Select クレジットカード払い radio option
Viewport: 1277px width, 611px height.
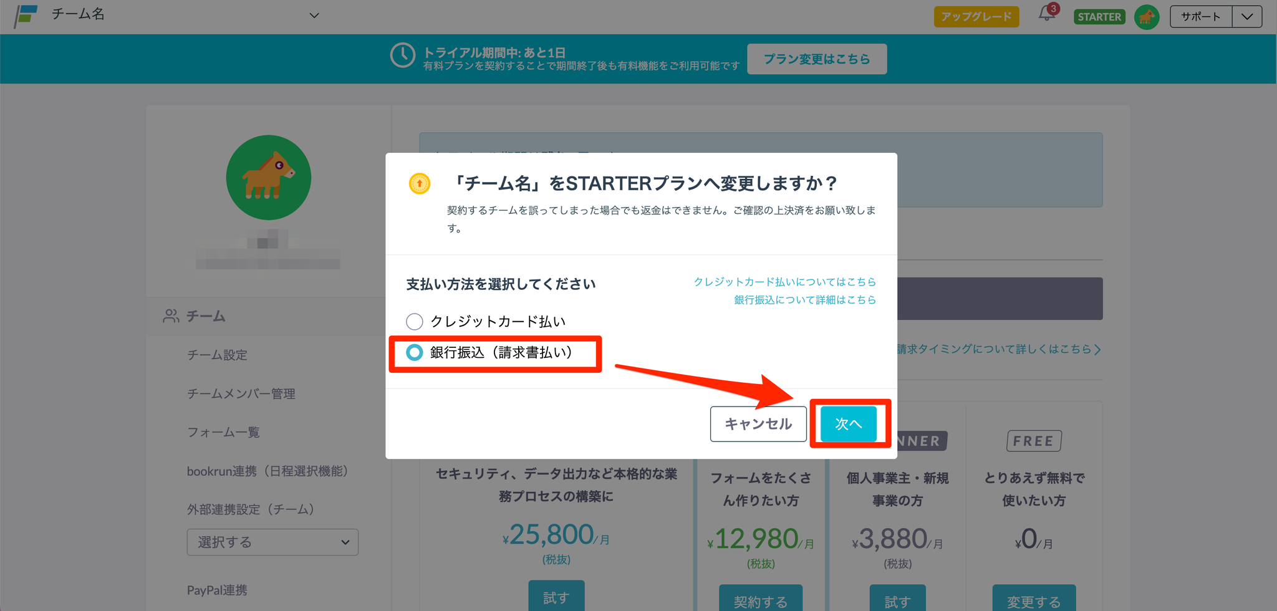tap(415, 322)
